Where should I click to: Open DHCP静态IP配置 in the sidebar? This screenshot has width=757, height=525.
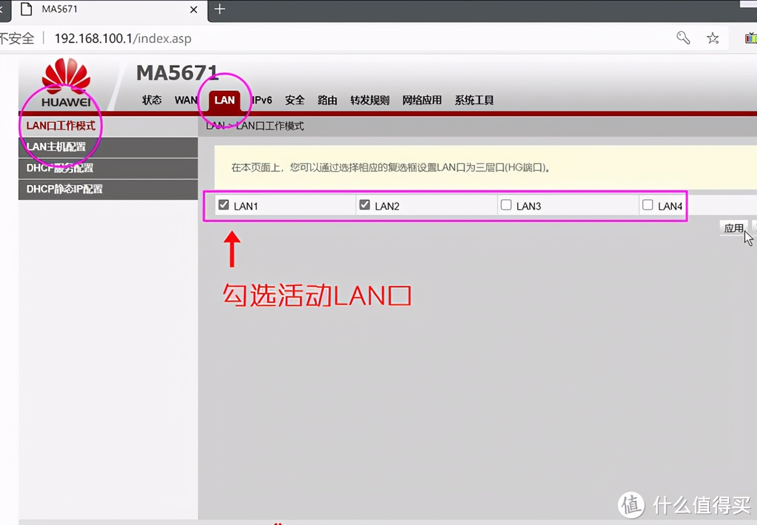click(x=108, y=189)
